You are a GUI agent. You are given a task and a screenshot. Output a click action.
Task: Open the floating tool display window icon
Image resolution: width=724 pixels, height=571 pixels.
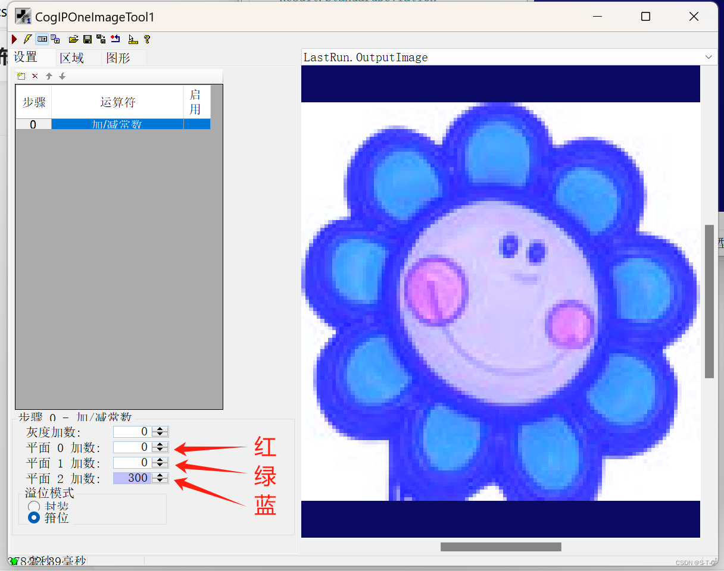[55, 39]
